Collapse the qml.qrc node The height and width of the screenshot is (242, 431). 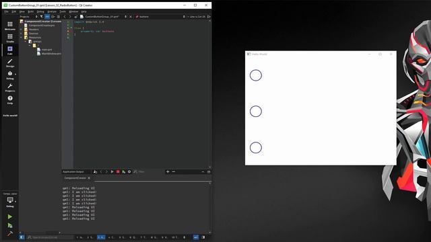pos(26,42)
